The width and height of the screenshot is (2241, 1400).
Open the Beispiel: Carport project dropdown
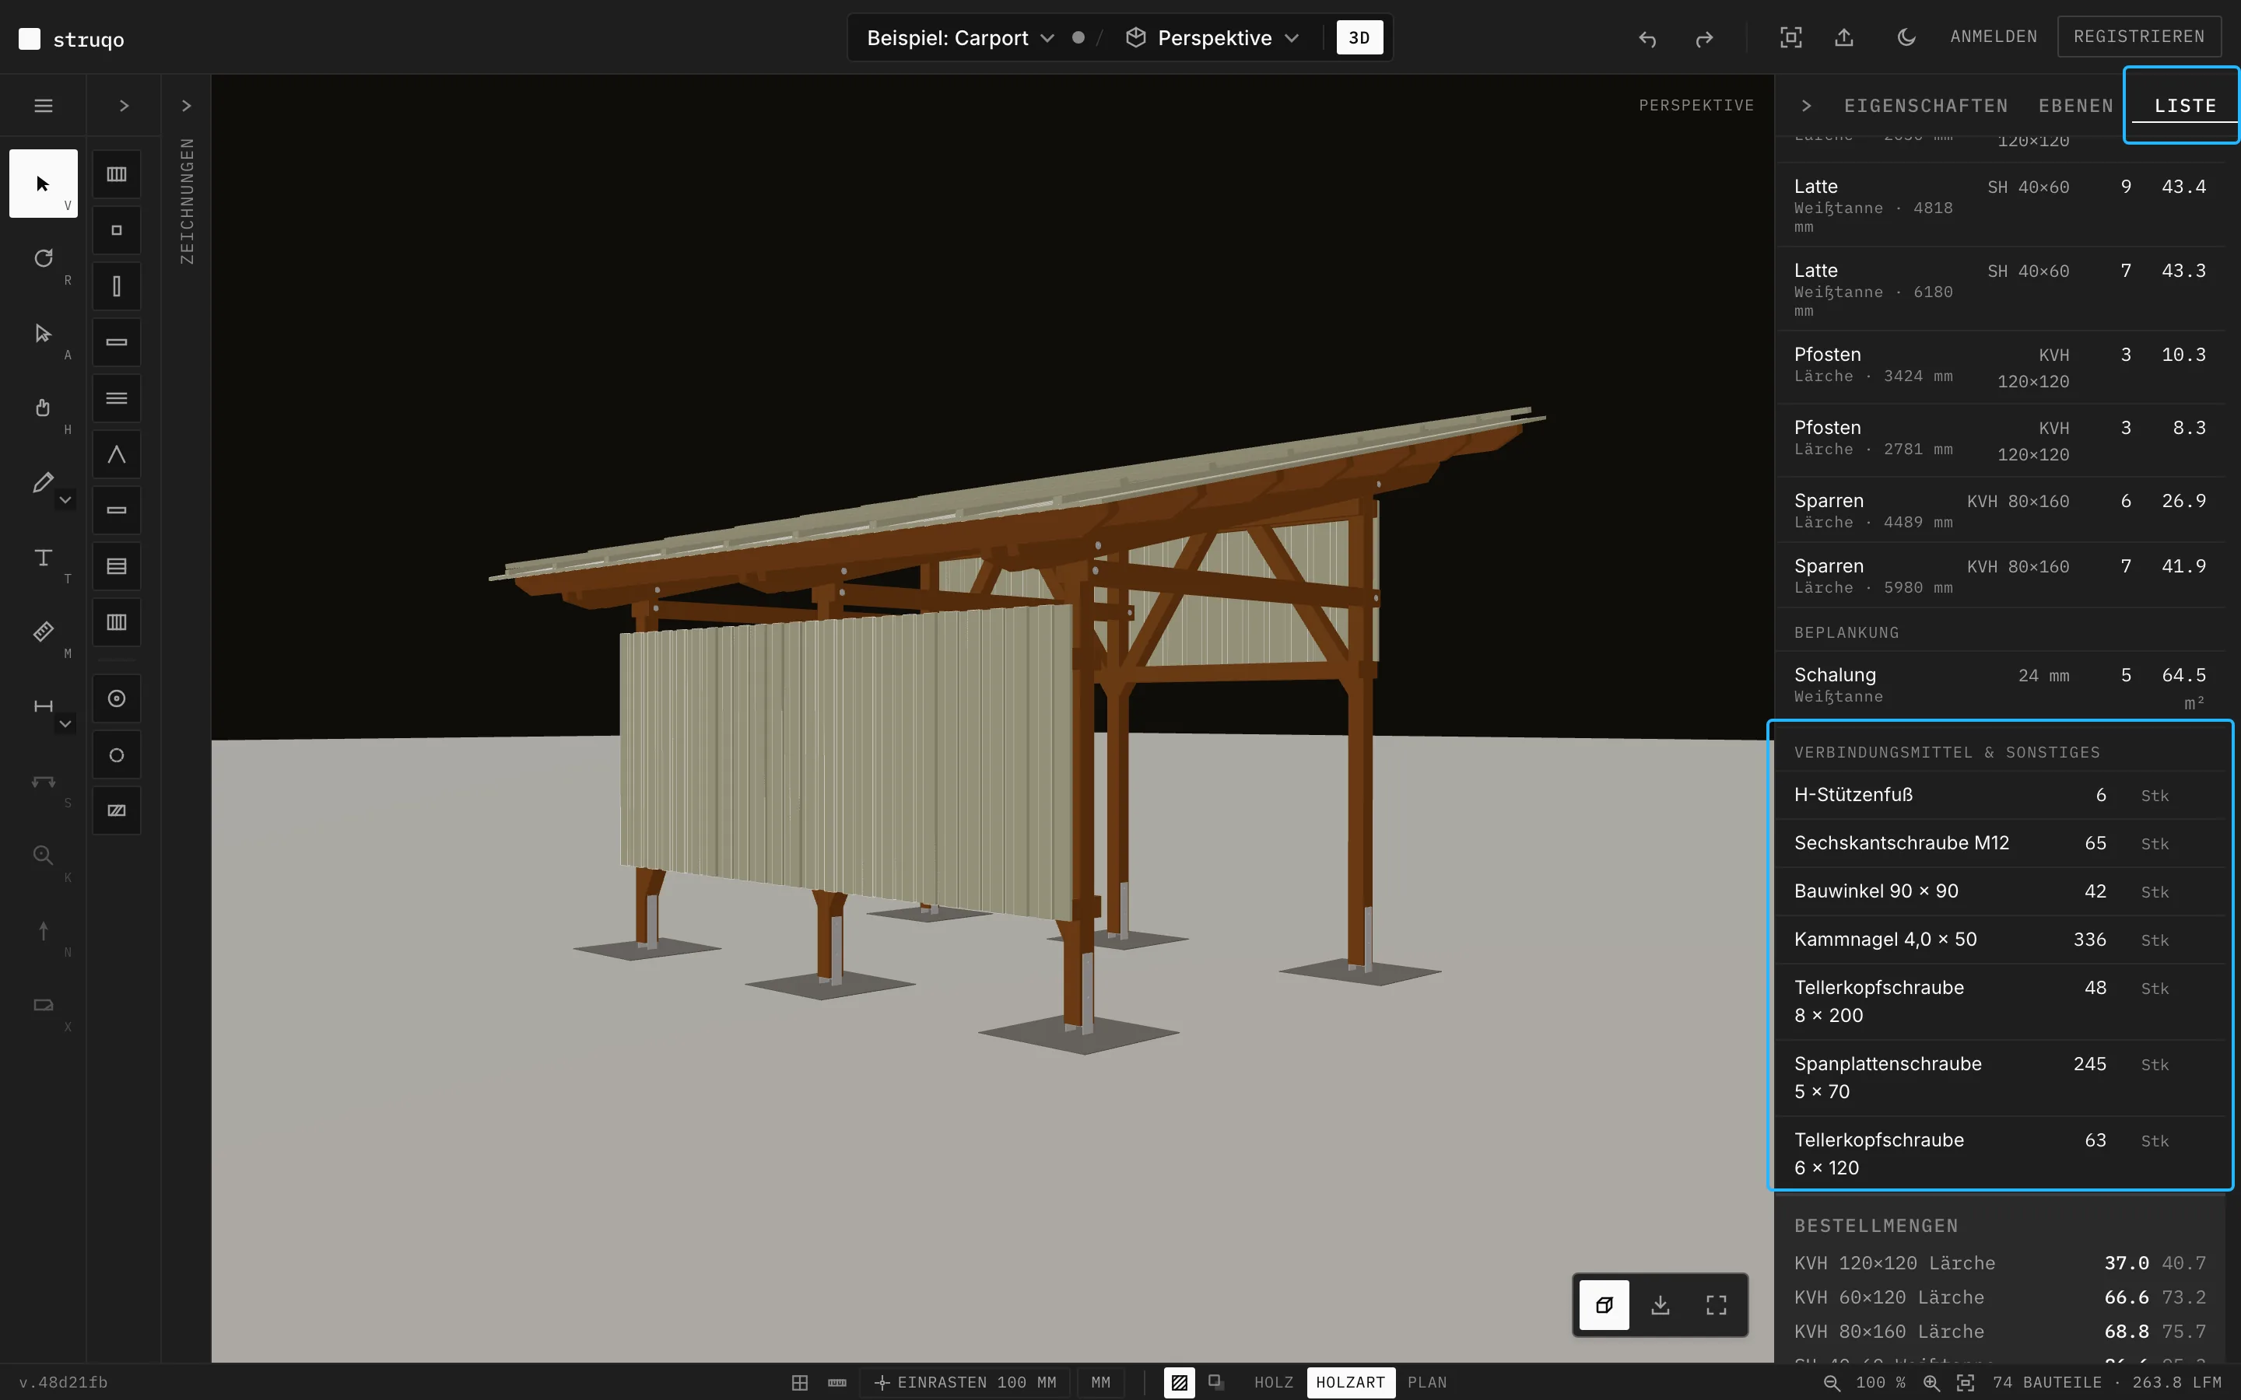point(960,38)
